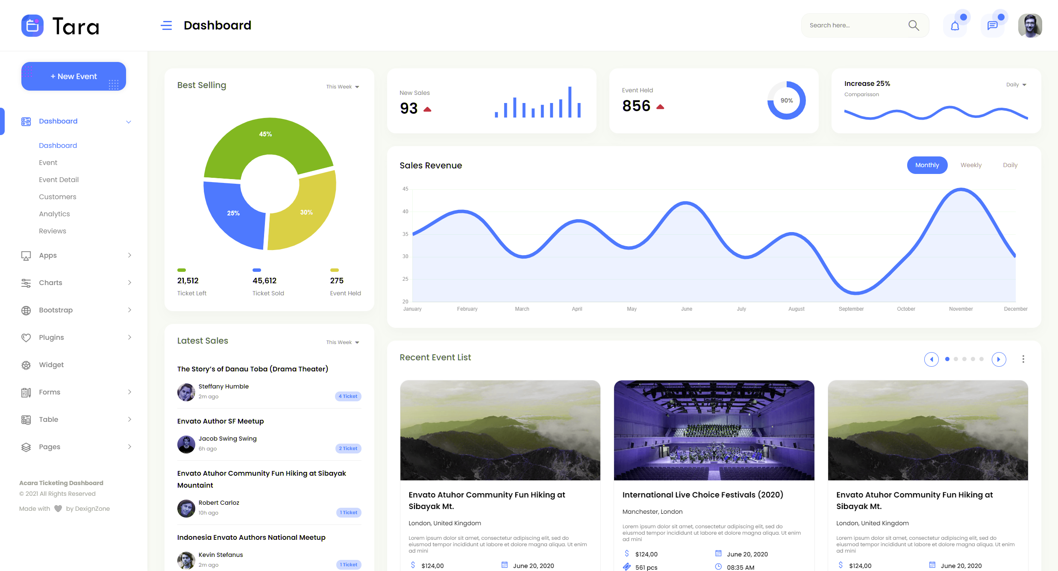1058x571 pixels.
Task: Expand the Charts menu chevron
Action: [x=129, y=283]
